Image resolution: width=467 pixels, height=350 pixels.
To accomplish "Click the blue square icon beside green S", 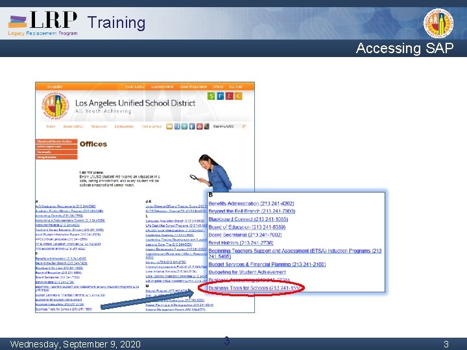I will [x=220, y=96].
